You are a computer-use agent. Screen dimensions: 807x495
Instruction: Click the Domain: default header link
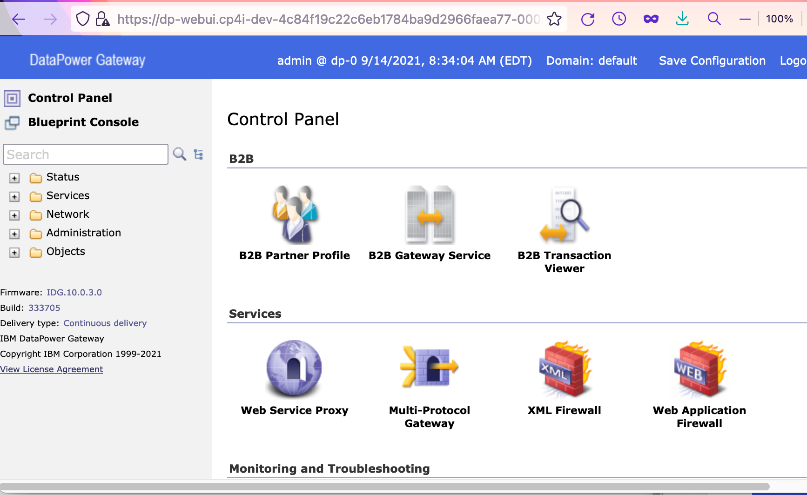592,61
